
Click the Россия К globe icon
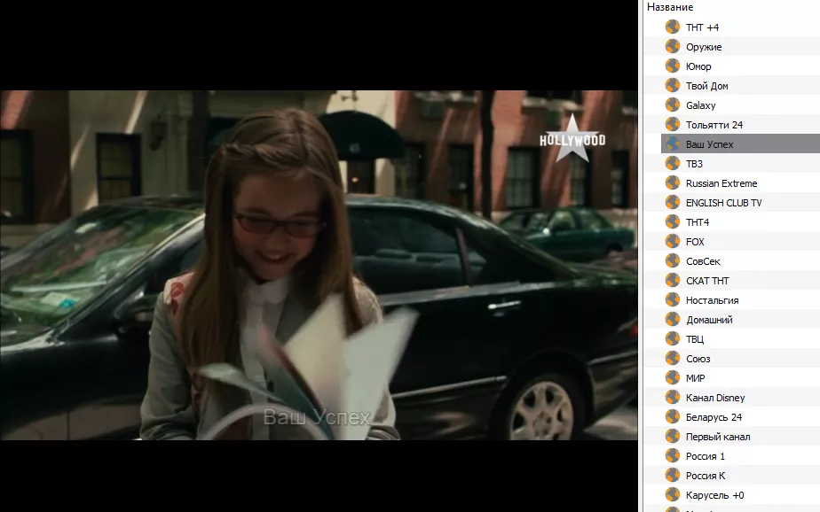point(673,475)
